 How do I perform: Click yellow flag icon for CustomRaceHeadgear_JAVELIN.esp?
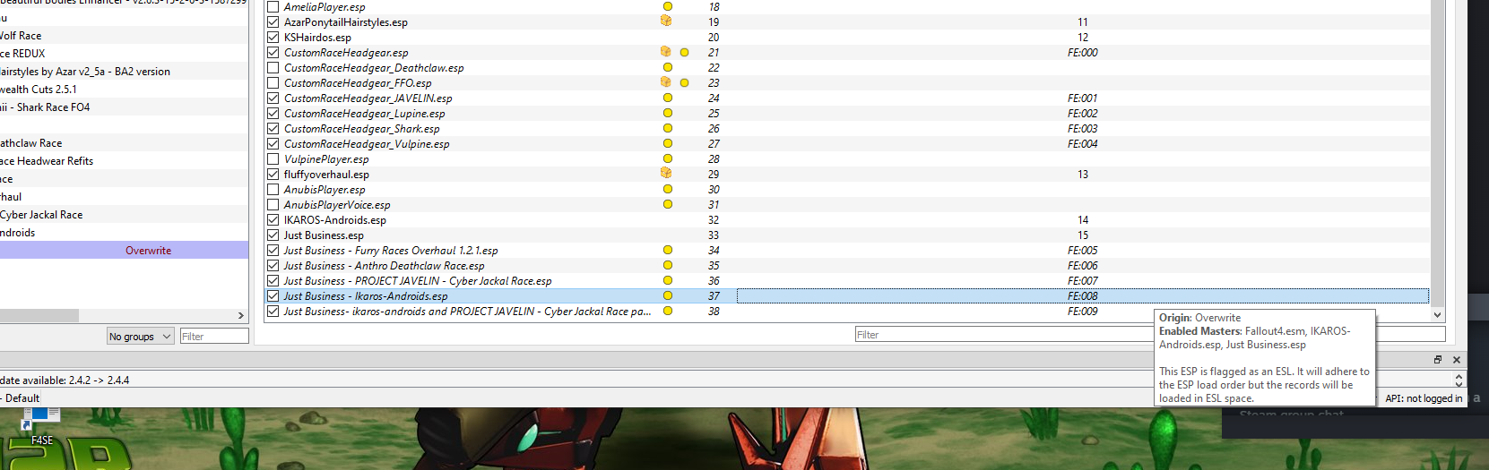(668, 98)
